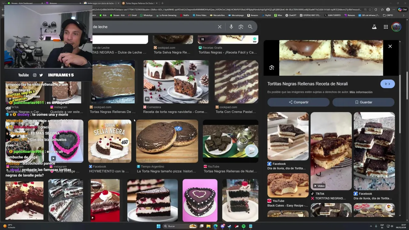Open cookpad Tortas Negras Rellenas De image
The width and height of the screenshot is (409, 230).
coord(113,82)
